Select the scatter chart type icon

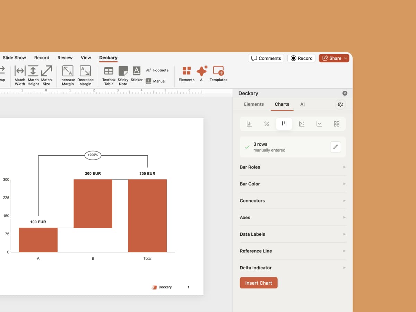coord(302,124)
